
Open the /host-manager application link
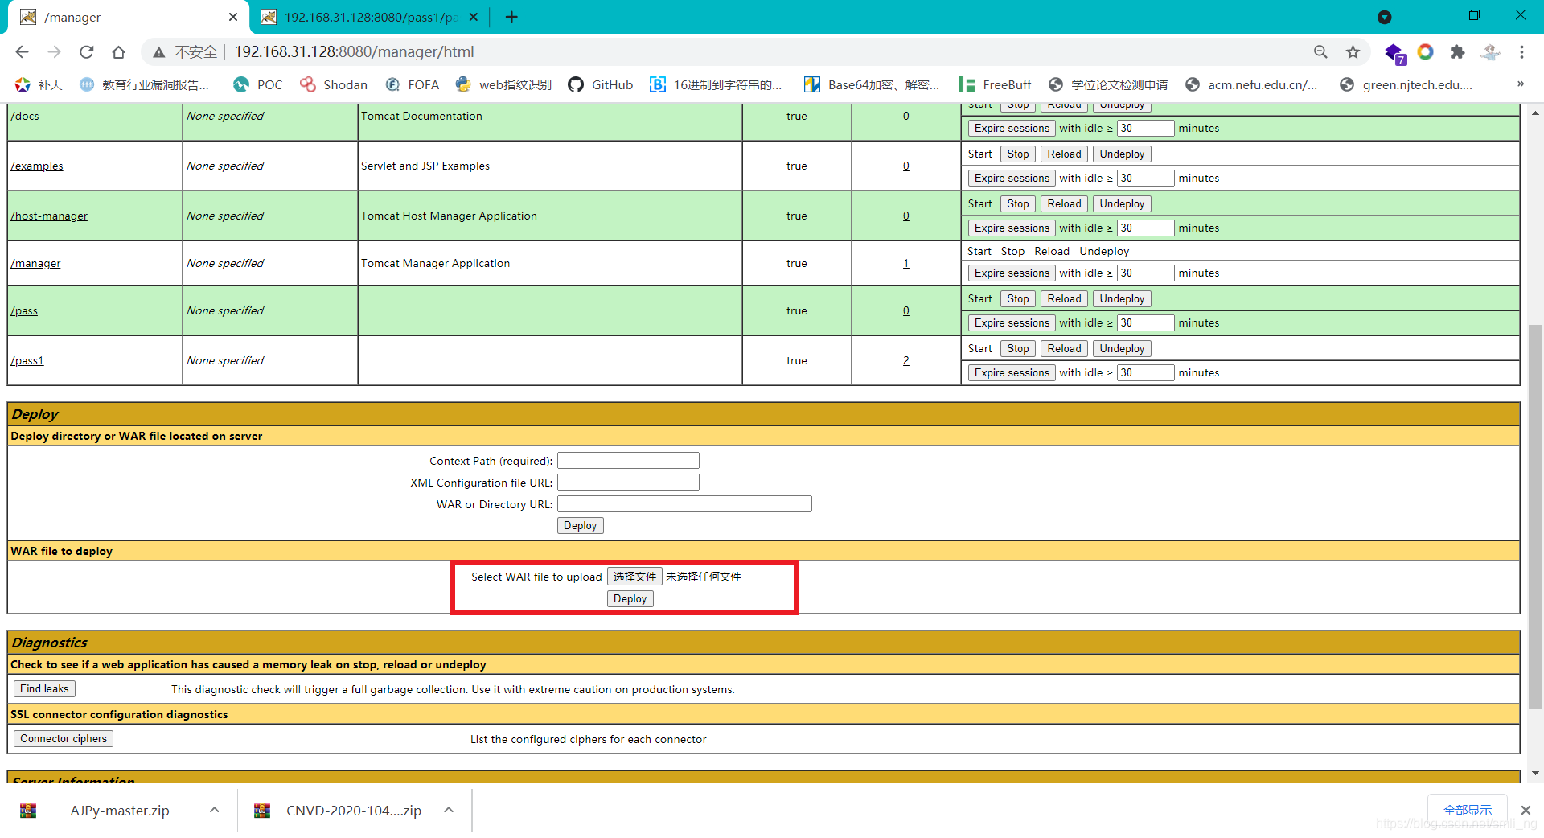coord(49,216)
